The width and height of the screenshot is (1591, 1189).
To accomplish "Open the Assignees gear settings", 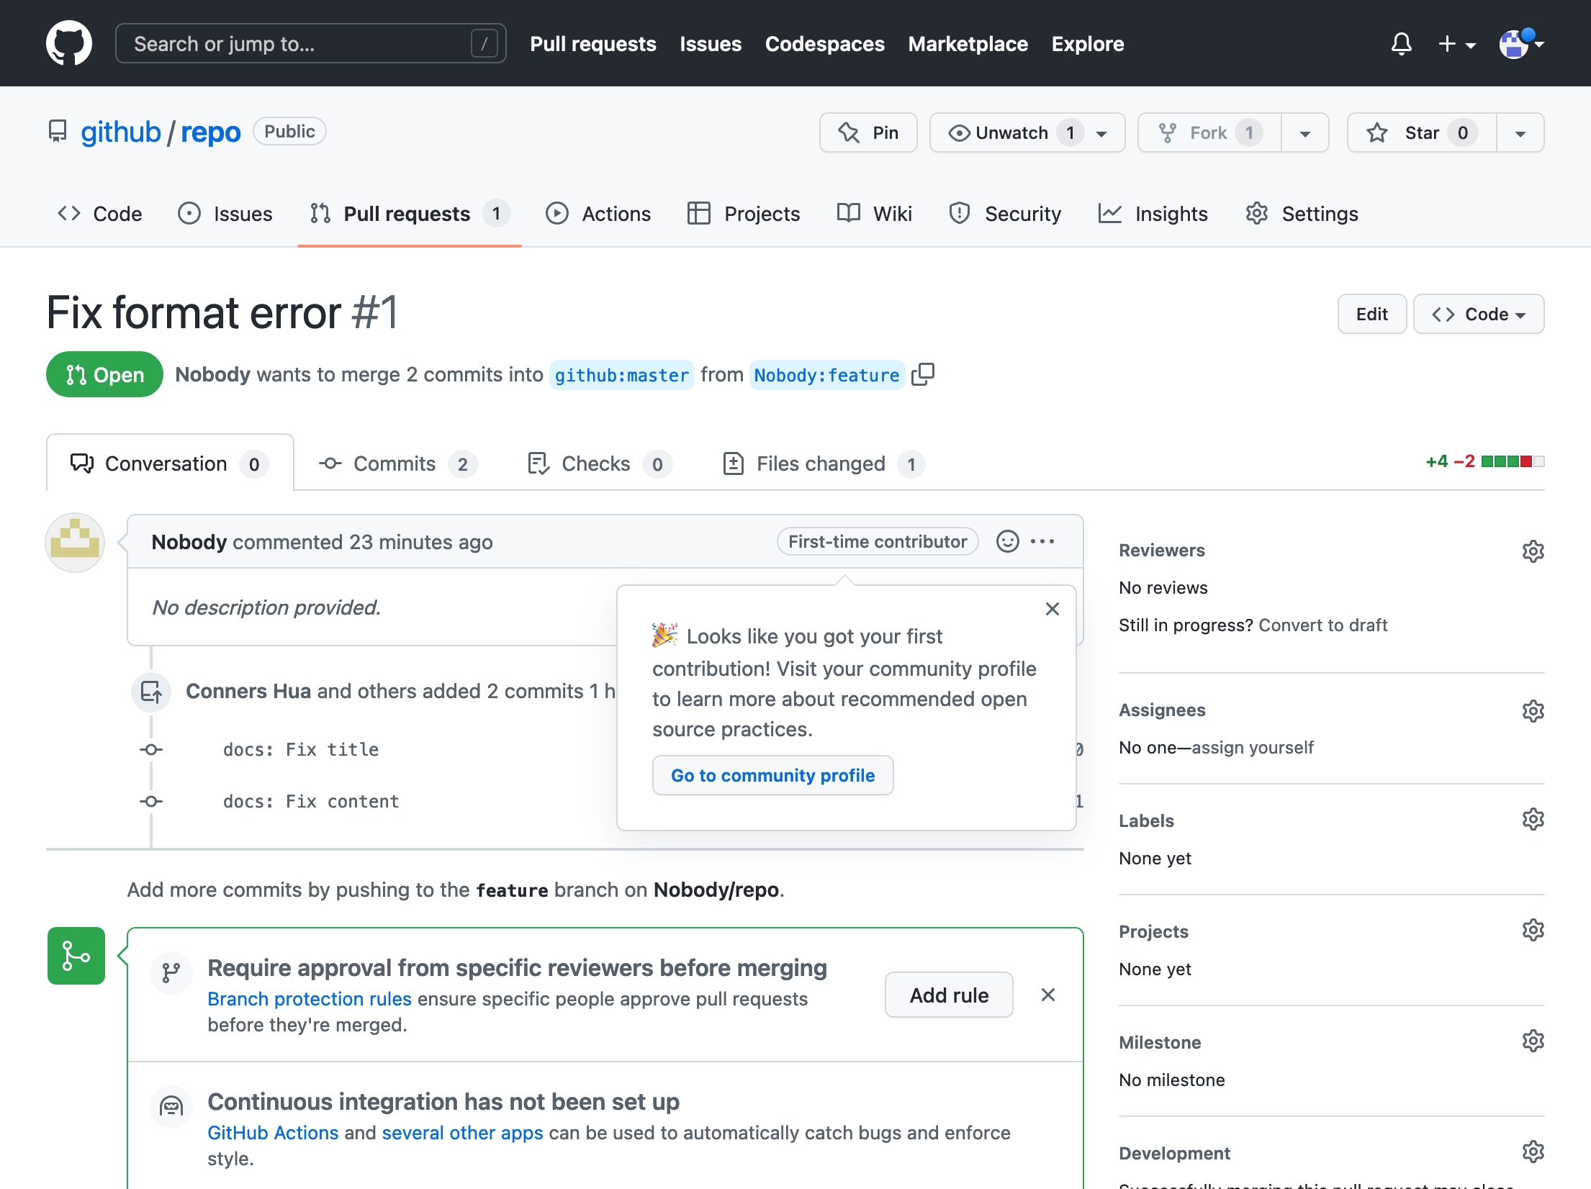I will coord(1533,710).
